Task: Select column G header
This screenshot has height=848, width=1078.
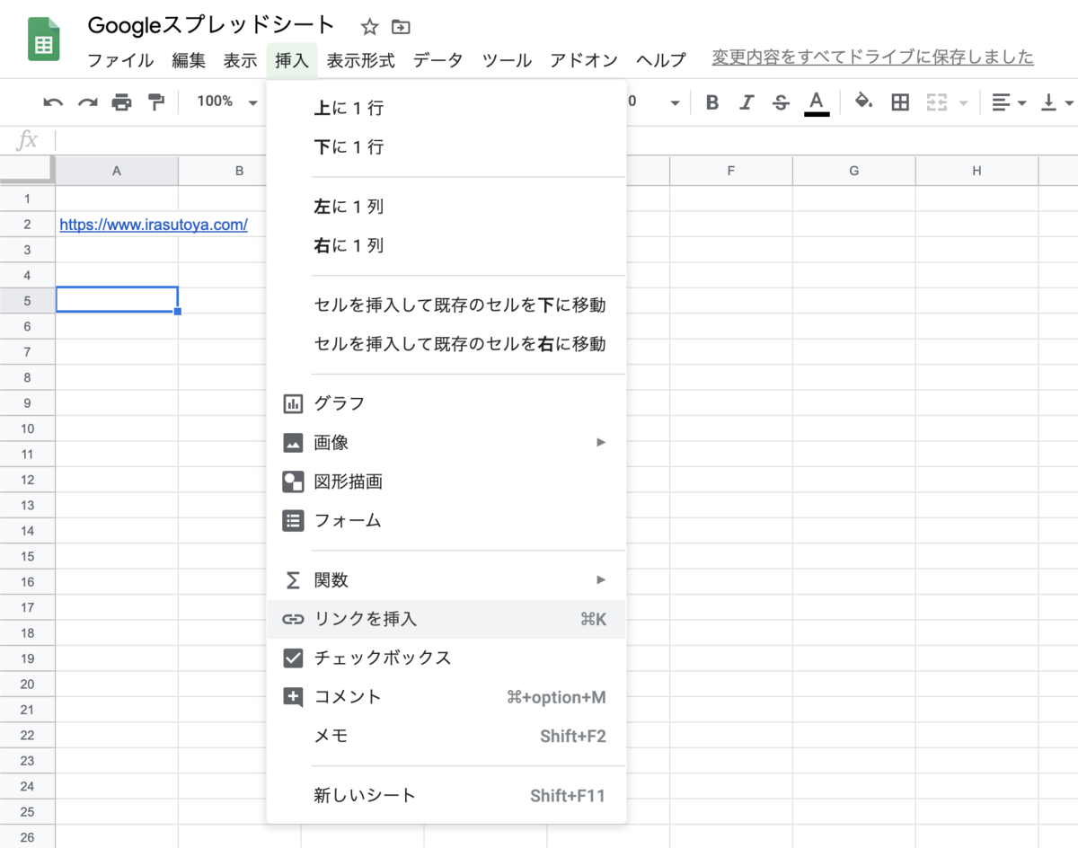Action: pos(854,171)
